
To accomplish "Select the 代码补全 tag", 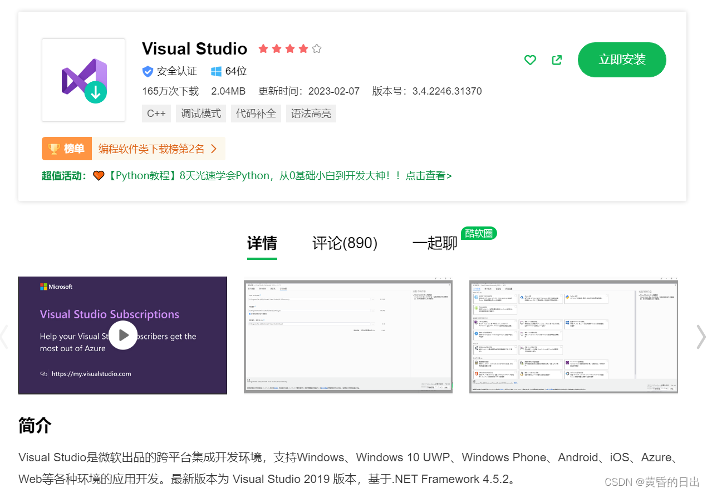I will pos(256,114).
